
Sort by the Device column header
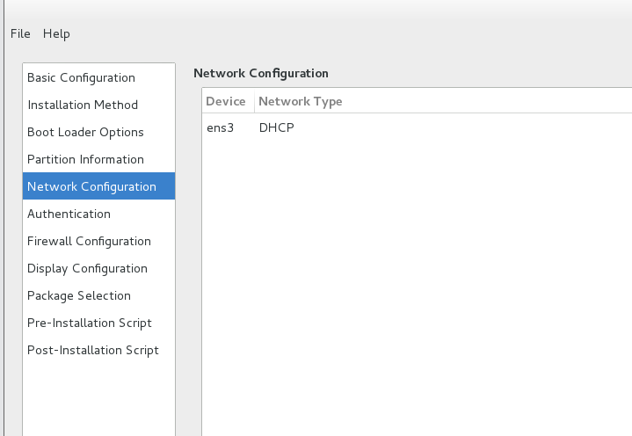[226, 101]
